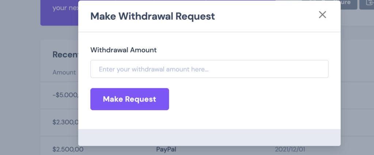The width and height of the screenshot is (374, 155).
Task: Select the $2.500,00 transaction amount
Action: [68, 150]
